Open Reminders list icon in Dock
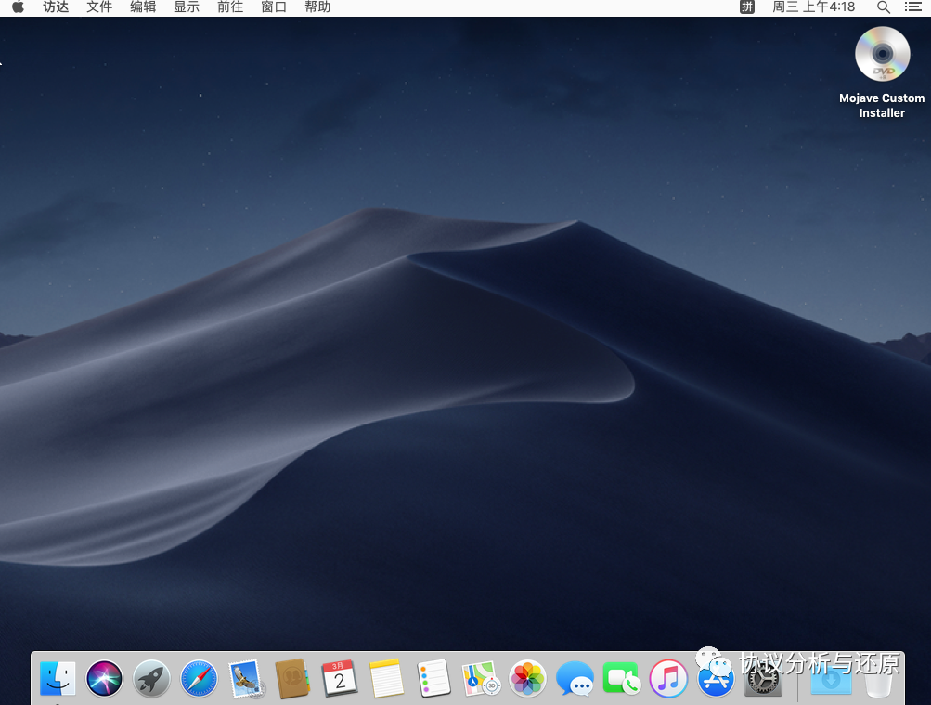The height and width of the screenshot is (705, 931). click(433, 678)
